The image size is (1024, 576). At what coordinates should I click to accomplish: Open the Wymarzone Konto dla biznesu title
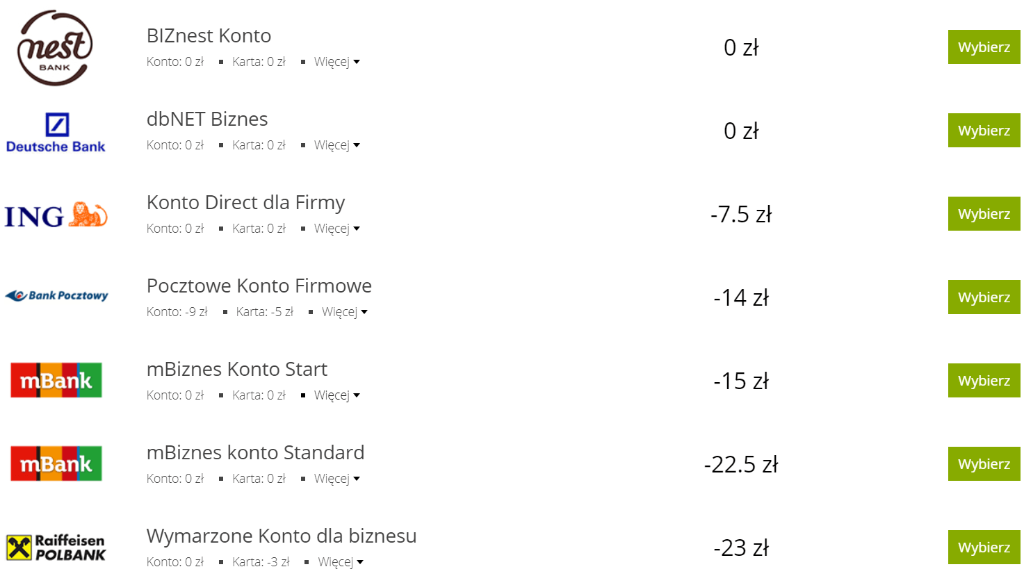coord(282,536)
